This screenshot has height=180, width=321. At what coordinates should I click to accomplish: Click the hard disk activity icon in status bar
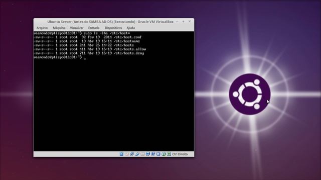tap(121, 154)
